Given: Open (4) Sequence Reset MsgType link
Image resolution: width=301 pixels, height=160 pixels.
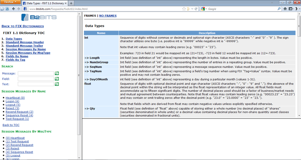Looking at the screenshot, I should coord(19,152).
